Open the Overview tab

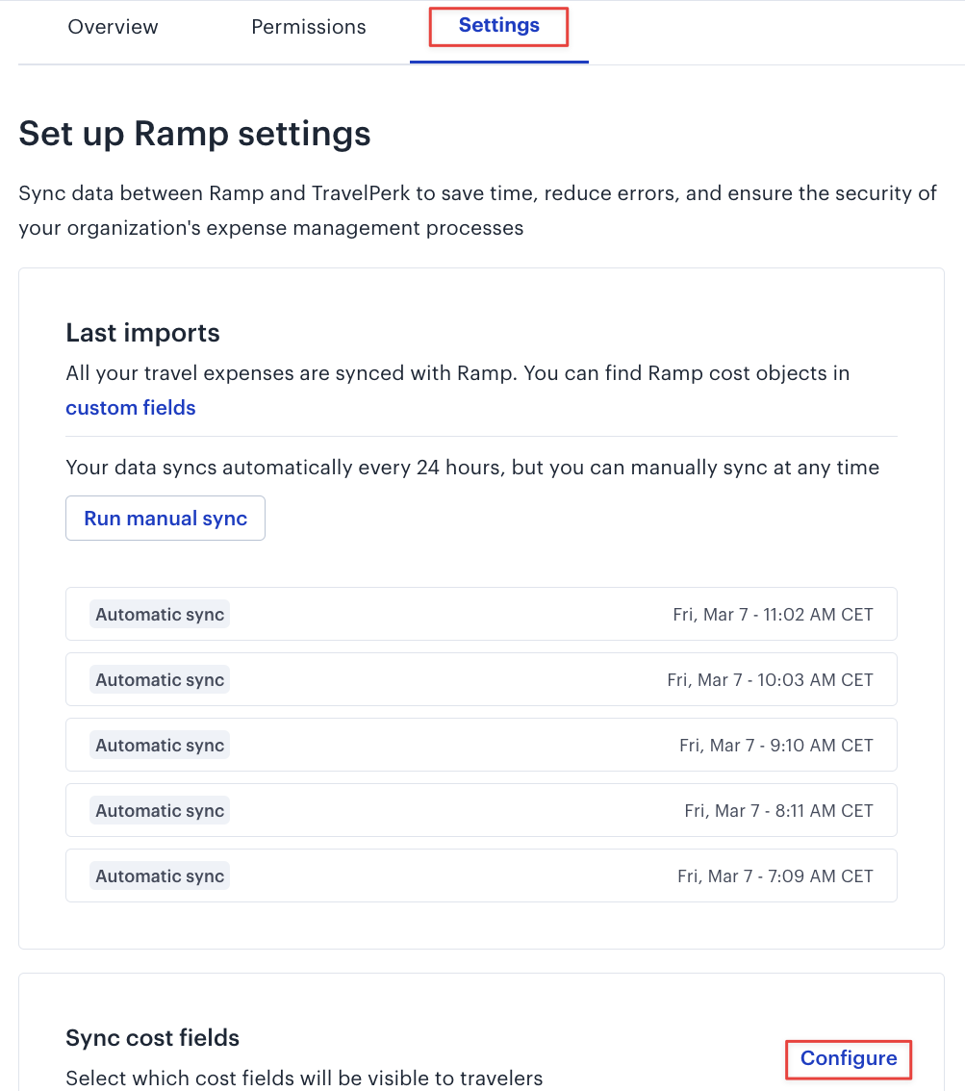(113, 27)
